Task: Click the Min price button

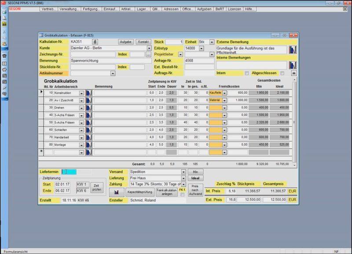Action: 195,172
